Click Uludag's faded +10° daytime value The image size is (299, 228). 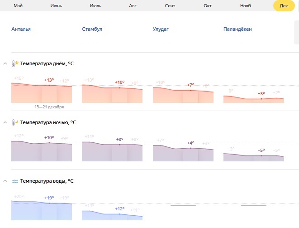click(x=161, y=82)
